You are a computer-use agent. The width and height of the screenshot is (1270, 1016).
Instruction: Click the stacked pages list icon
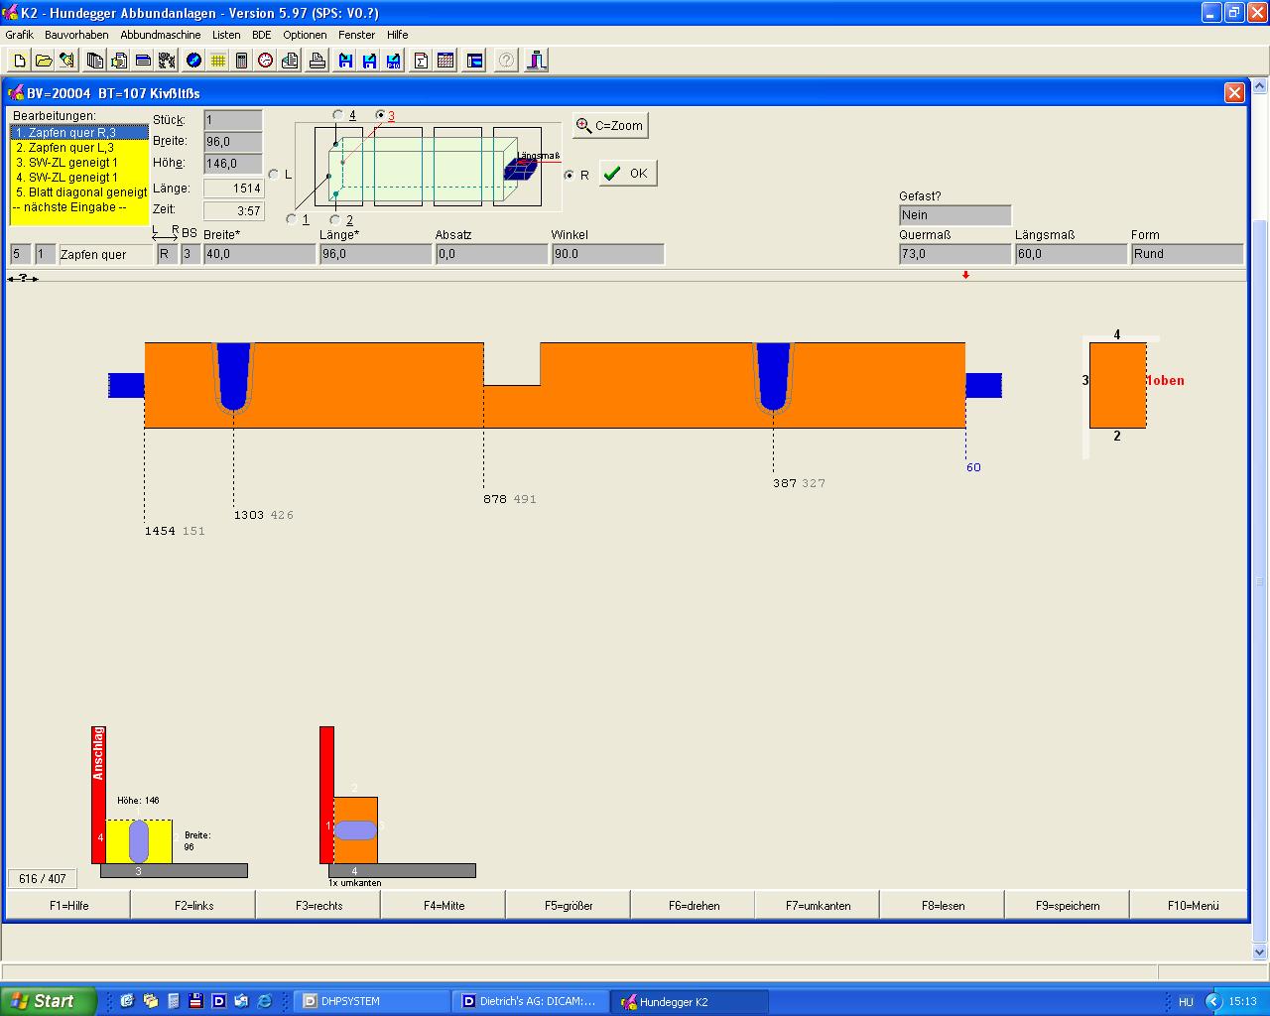click(95, 61)
